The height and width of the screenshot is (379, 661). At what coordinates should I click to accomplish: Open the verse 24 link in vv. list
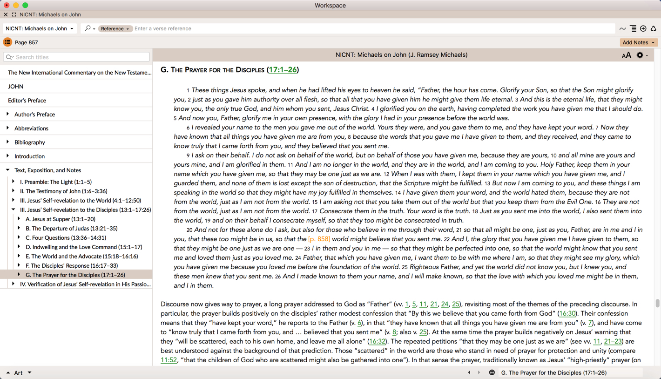coord(445,304)
